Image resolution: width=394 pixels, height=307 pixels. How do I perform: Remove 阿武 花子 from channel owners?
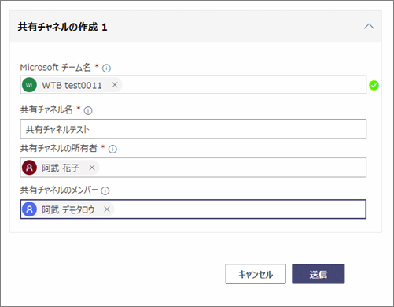point(92,168)
